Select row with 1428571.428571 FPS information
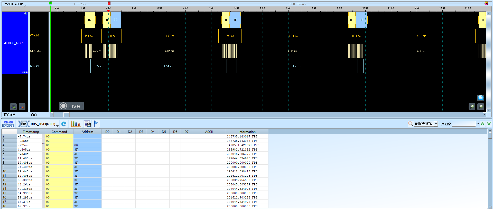The image size is (493, 209). click(135, 145)
